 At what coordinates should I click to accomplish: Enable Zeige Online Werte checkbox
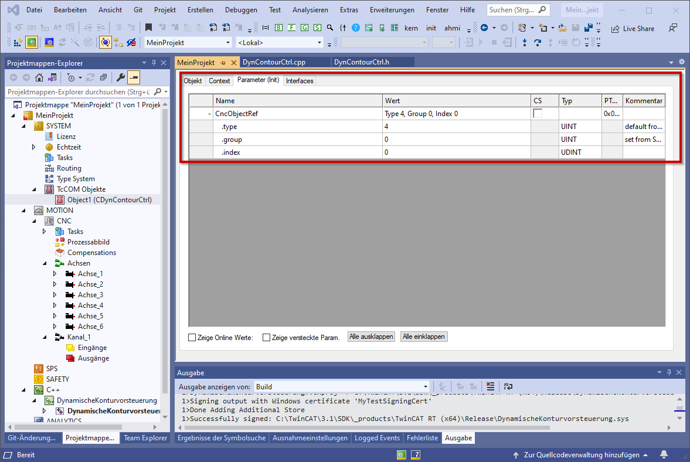[x=192, y=338]
